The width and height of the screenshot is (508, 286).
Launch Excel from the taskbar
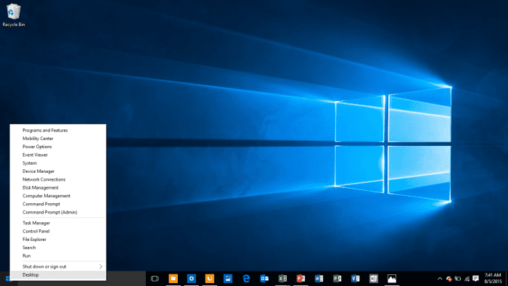[282, 279]
